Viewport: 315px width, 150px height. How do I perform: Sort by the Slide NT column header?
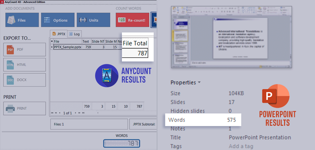(x=98, y=41)
